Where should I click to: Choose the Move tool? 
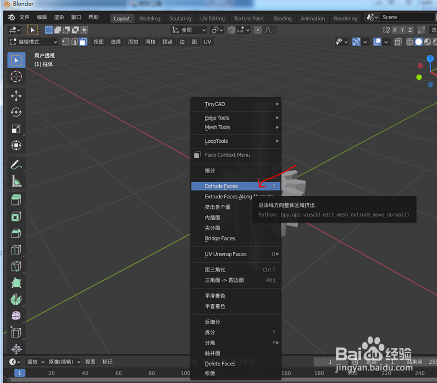click(x=16, y=96)
